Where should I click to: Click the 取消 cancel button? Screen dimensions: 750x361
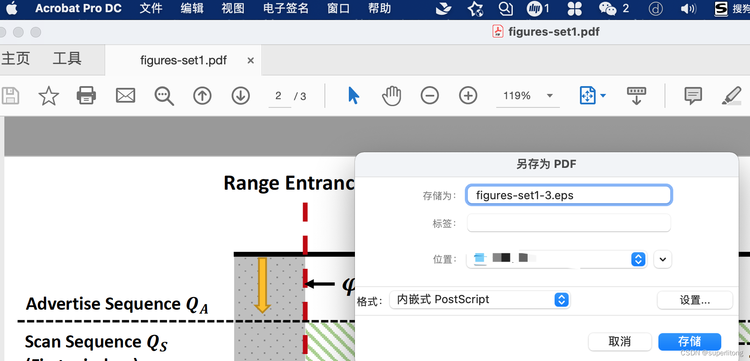[620, 341]
